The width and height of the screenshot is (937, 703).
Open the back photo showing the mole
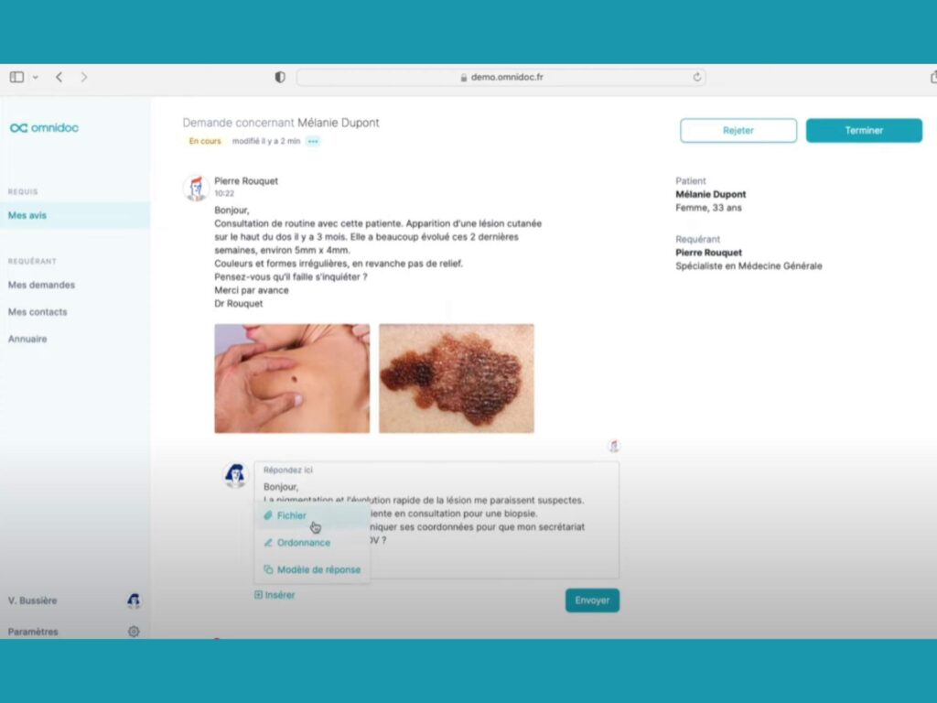(x=292, y=378)
